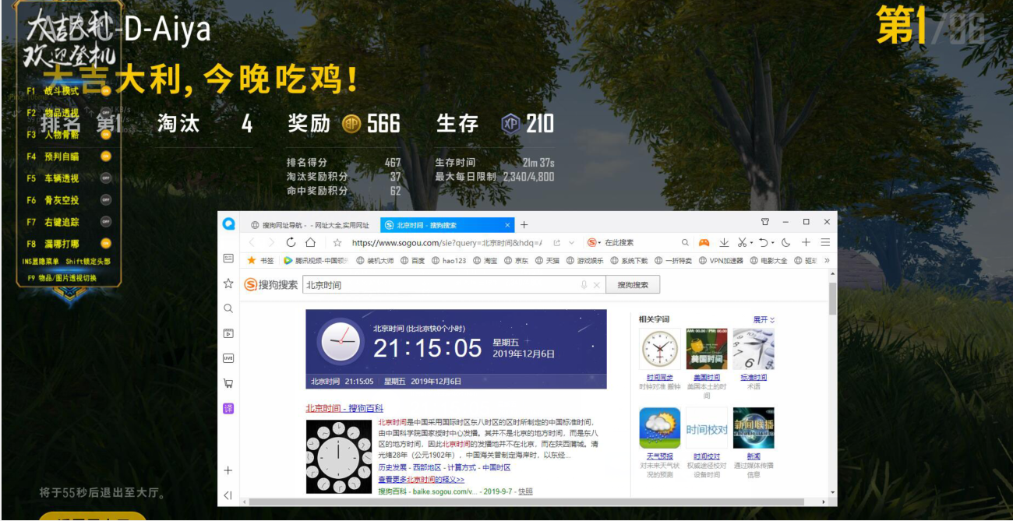Bookmark this page with the star icon
Screen dimensions: 1013x521
[x=337, y=243]
